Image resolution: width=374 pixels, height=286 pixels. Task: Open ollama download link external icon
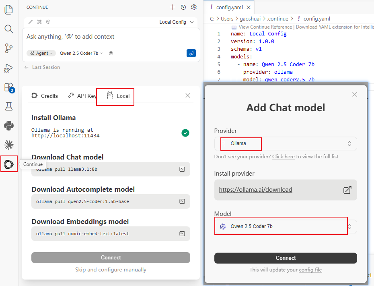347,190
